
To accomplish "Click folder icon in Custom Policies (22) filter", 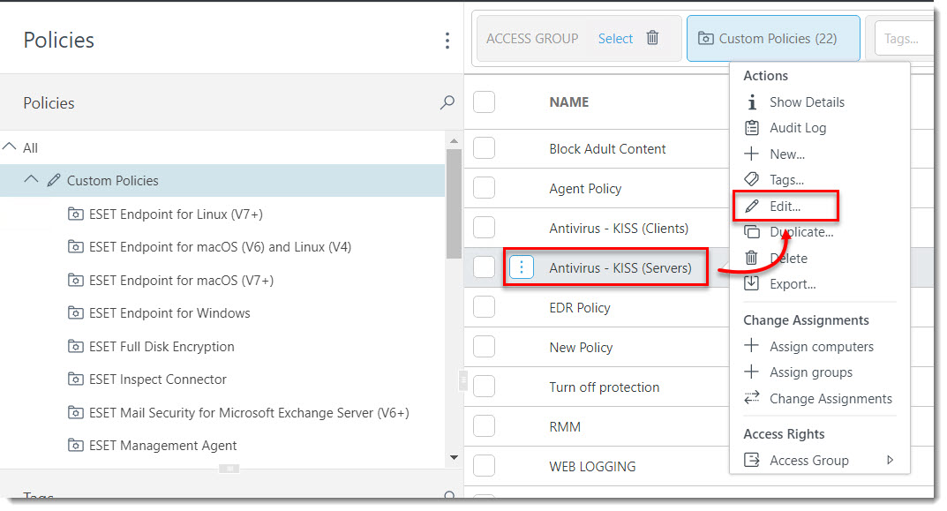I will (705, 38).
